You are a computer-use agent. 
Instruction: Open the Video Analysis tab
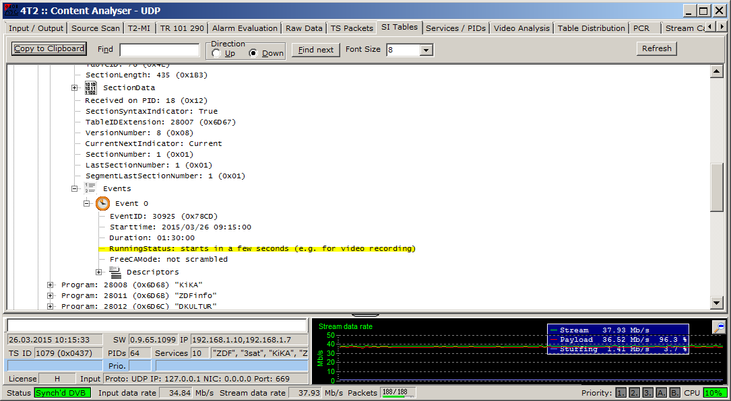(x=521, y=28)
